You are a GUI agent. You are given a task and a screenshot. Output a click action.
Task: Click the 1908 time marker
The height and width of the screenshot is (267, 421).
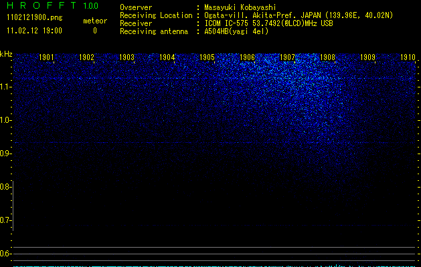(x=327, y=57)
